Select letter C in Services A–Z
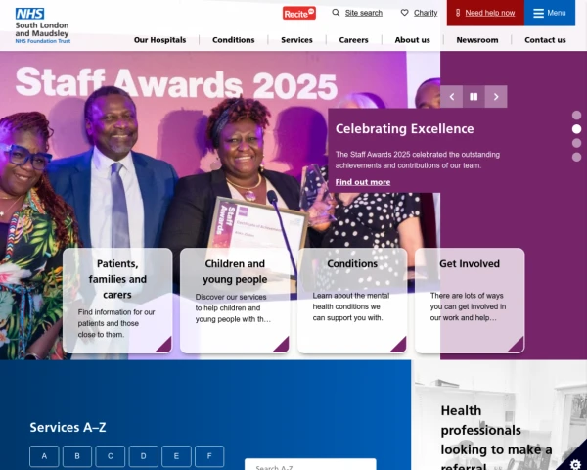Image resolution: width=587 pixels, height=470 pixels. coord(110,456)
